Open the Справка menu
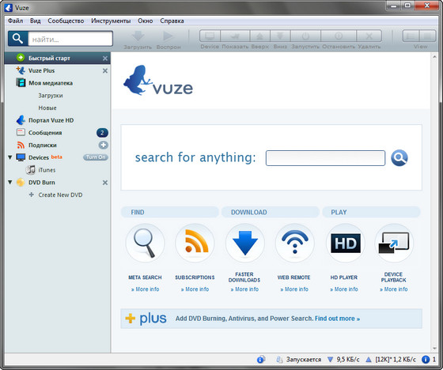Screen dimensions: 443x370 tap(172, 21)
